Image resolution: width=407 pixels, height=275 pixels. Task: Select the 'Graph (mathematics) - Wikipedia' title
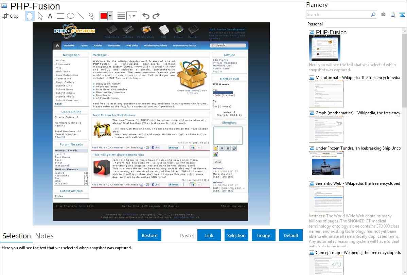(x=358, y=113)
